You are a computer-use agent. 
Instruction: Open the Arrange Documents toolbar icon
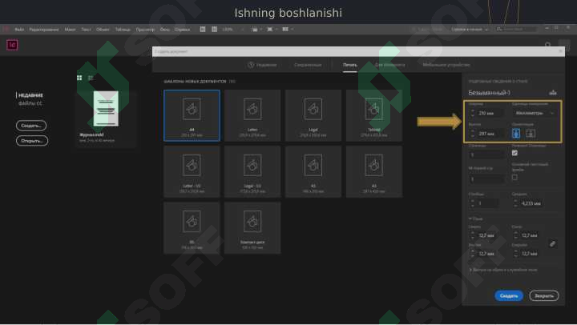click(x=288, y=29)
